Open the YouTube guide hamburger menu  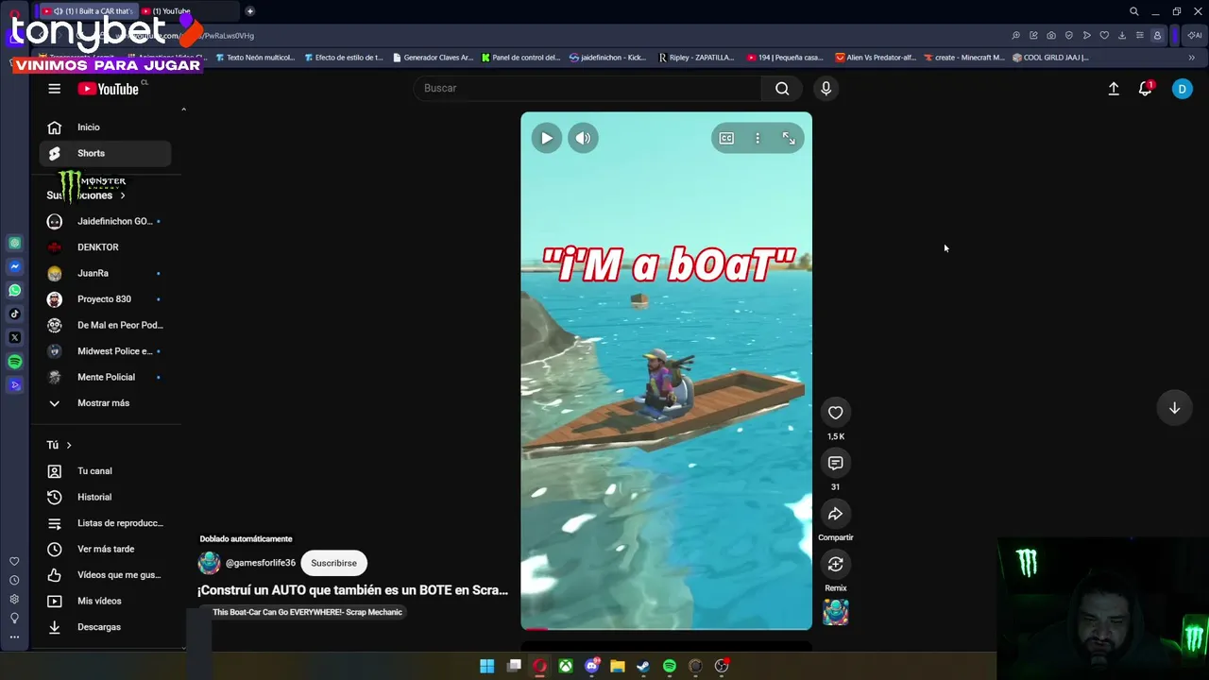54,89
